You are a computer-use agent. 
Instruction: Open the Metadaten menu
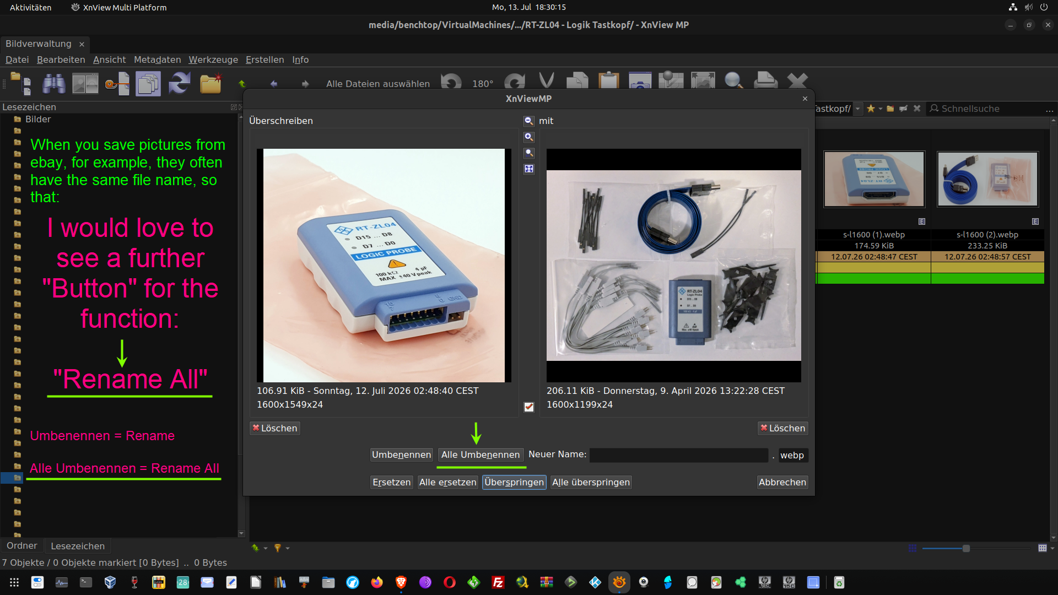158,59
